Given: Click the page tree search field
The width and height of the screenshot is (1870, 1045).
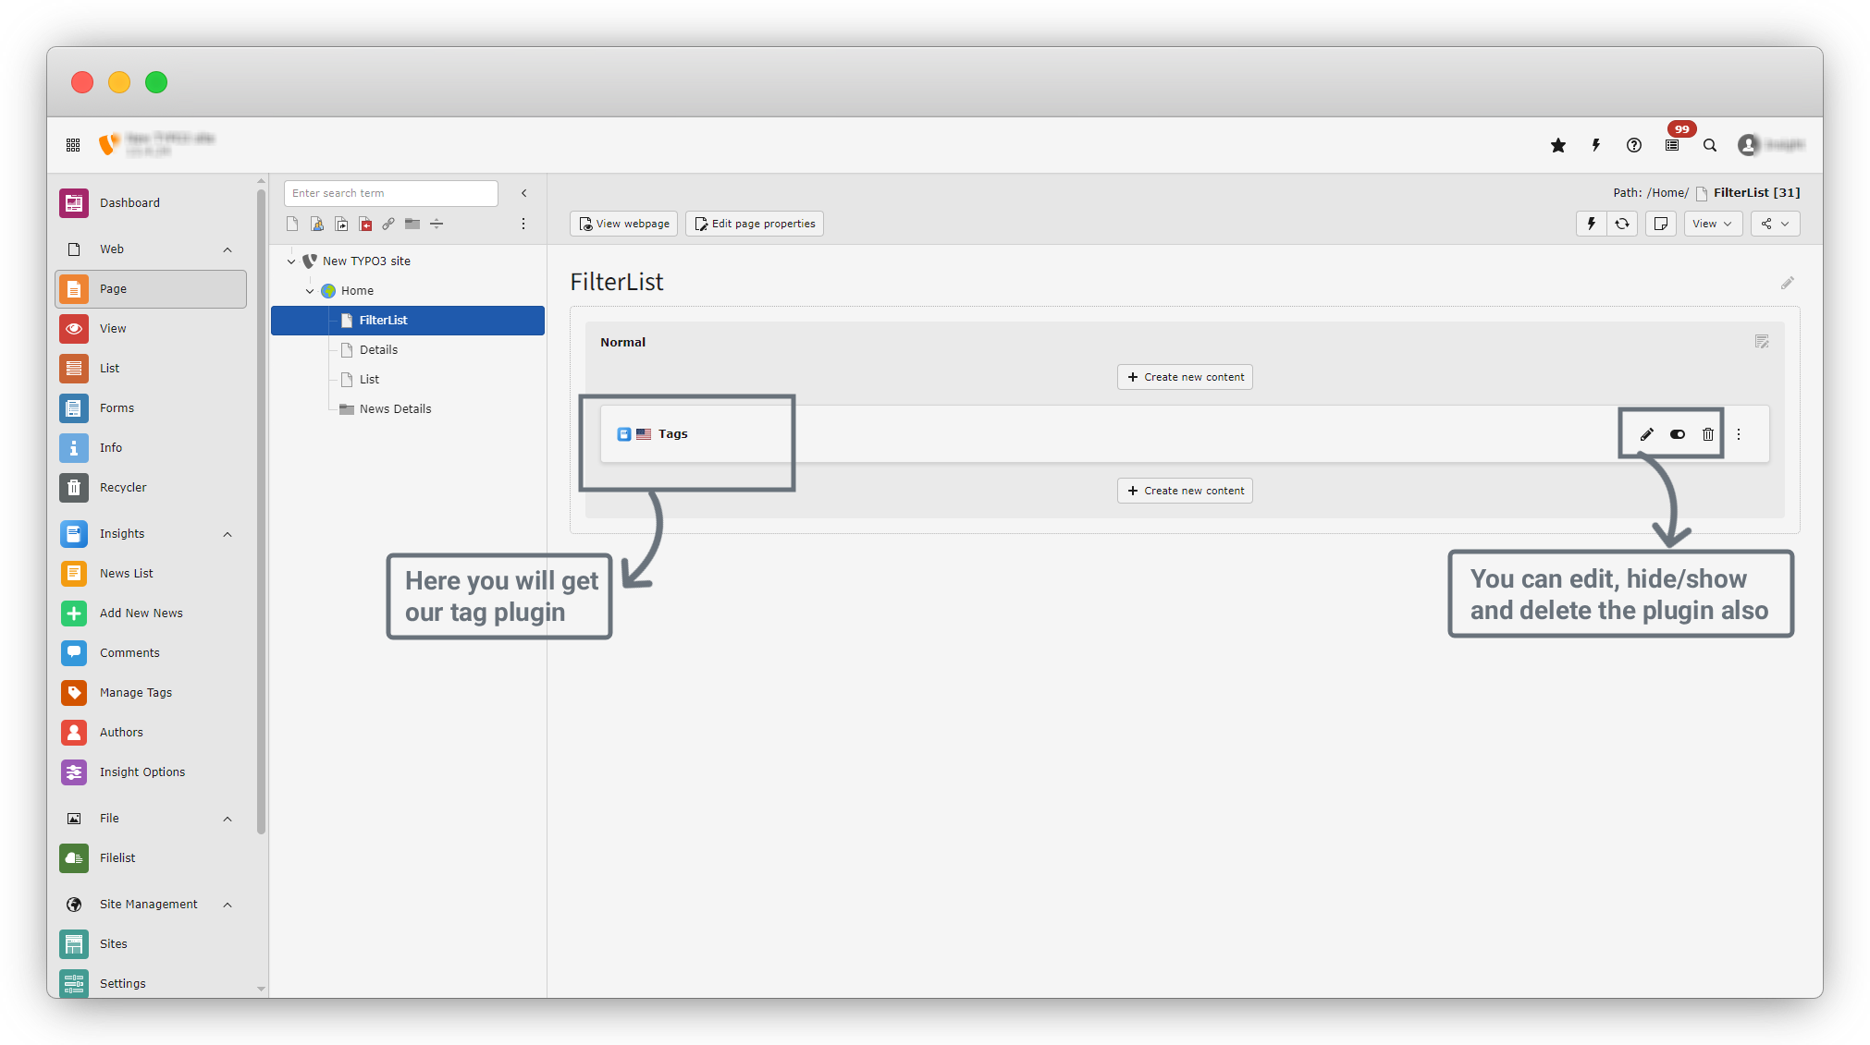Looking at the screenshot, I should coord(390,193).
